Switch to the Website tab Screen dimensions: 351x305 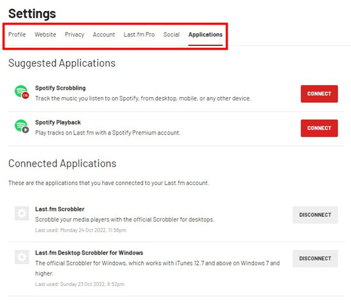(x=45, y=34)
